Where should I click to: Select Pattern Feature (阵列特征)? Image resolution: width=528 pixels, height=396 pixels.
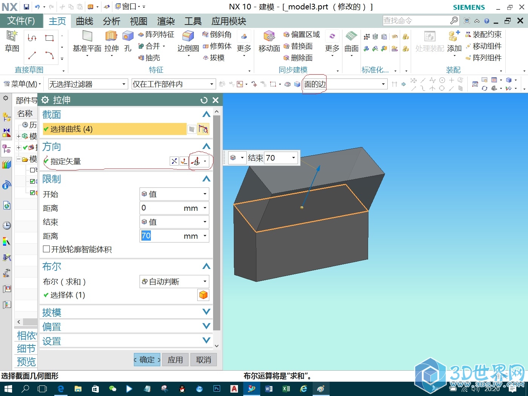156,34
